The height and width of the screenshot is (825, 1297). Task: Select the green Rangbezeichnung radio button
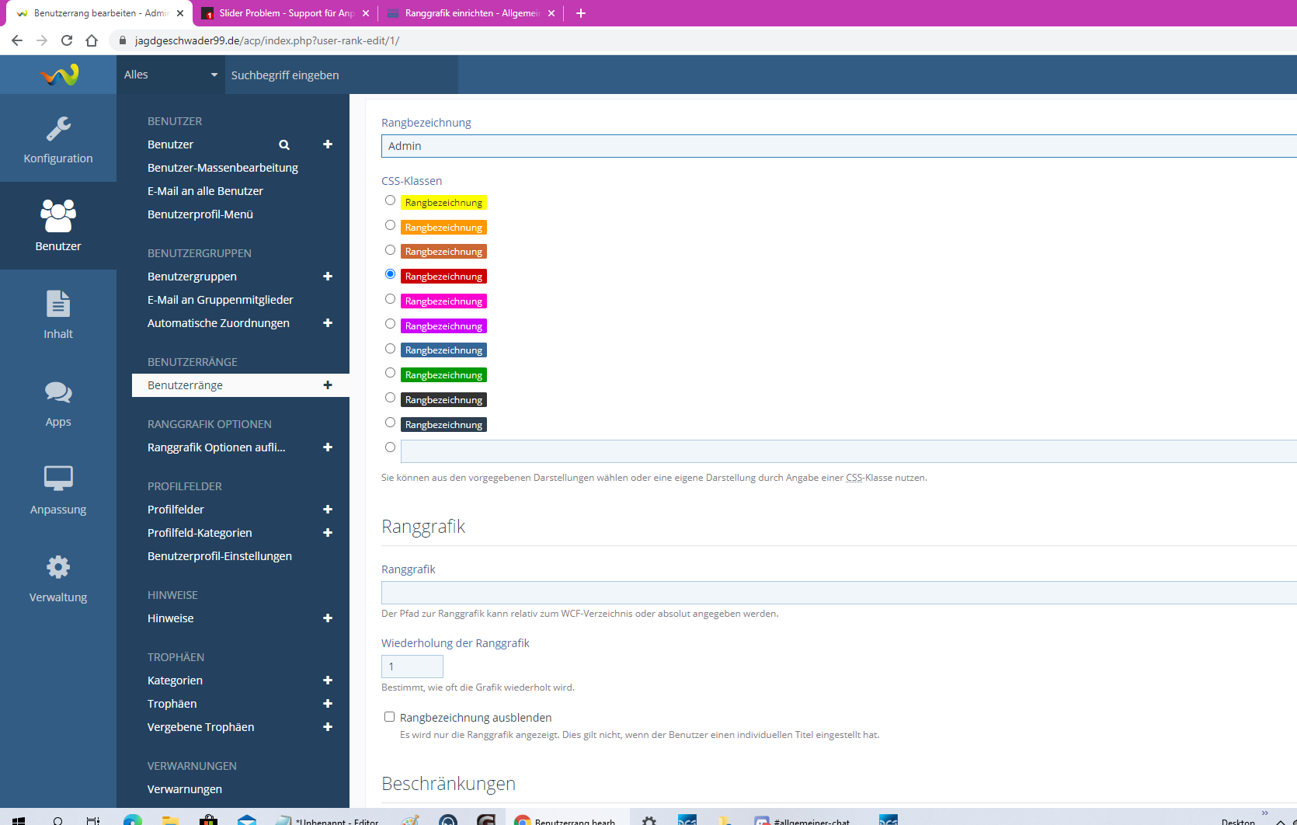pyautogui.click(x=391, y=373)
